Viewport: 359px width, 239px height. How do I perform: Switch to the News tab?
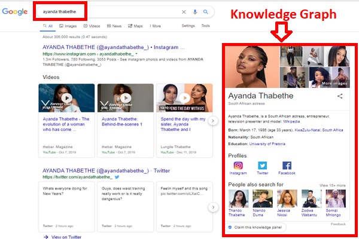[114, 26]
